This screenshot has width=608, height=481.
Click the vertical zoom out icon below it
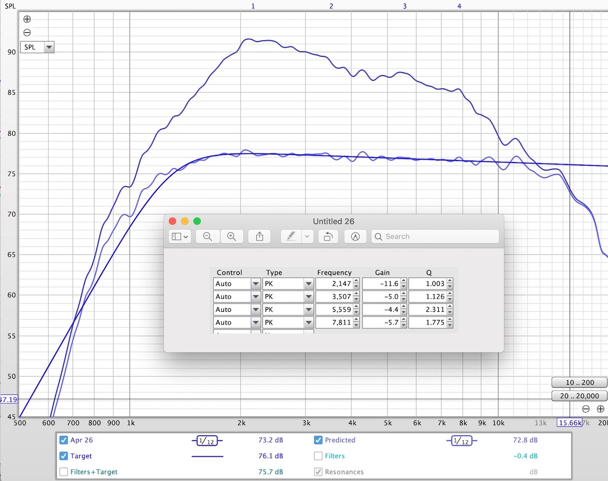27,32
